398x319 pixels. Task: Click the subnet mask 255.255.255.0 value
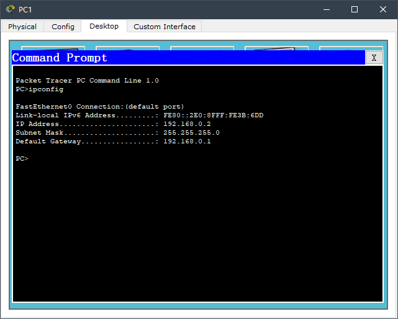(x=191, y=132)
